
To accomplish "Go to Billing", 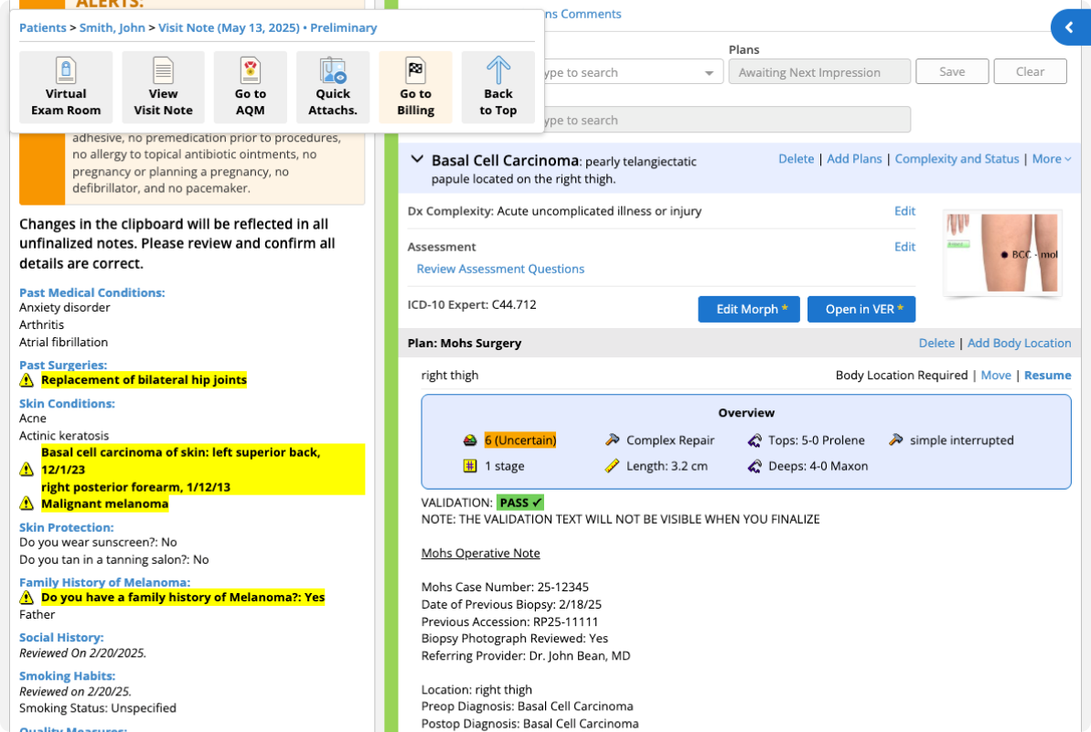I will (415, 88).
